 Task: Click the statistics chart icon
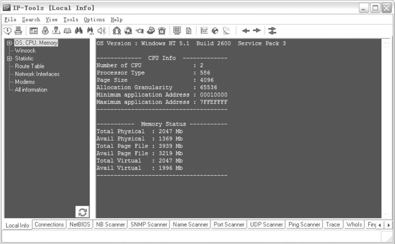pyautogui.click(x=204, y=30)
